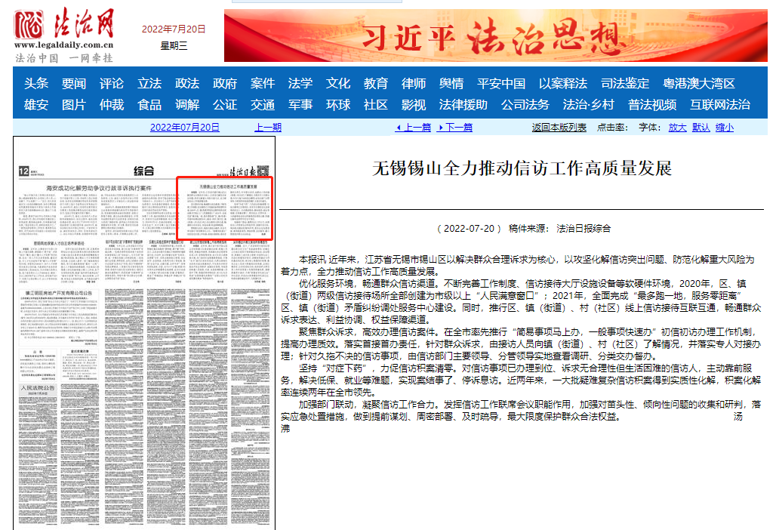Select 平安中国 in the navigation bar
776x530 pixels.
(x=500, y=83)
